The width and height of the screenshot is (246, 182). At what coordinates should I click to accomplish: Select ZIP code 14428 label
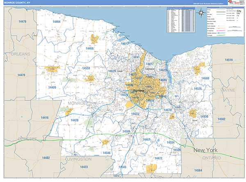pyautogui.click(x=74, y=120)
